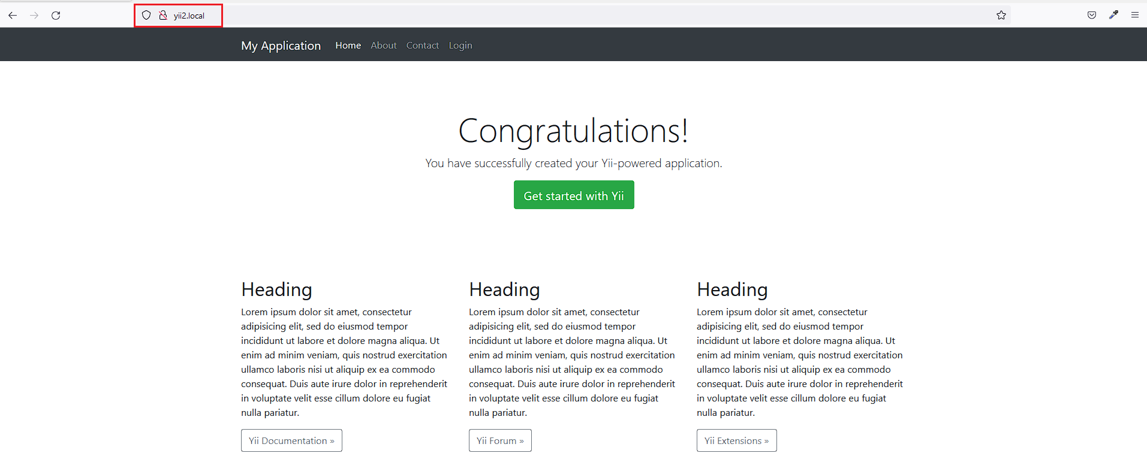Screen dimensions: 1147x468
Task: Click the insecure connection padlock icon
Action: (x=163, y=16)
